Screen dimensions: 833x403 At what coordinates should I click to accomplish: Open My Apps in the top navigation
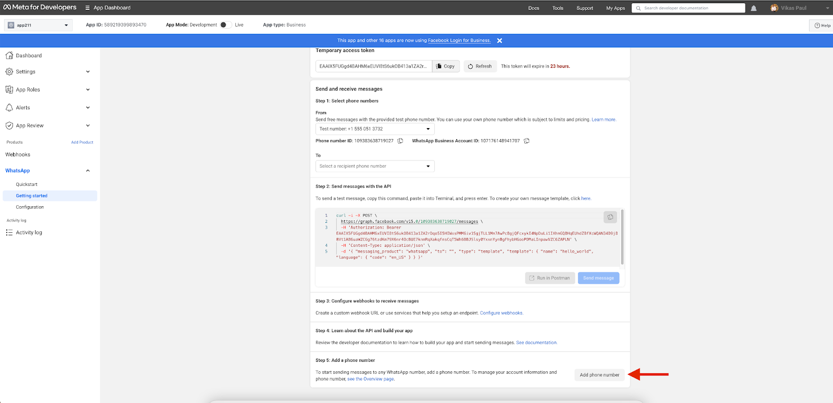(x=615, y=8)
